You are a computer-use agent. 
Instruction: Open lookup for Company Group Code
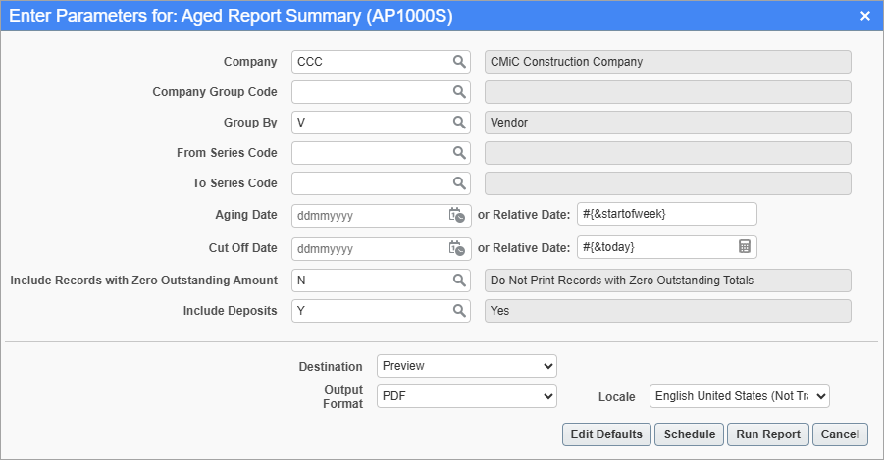click(x=459, y=92)
